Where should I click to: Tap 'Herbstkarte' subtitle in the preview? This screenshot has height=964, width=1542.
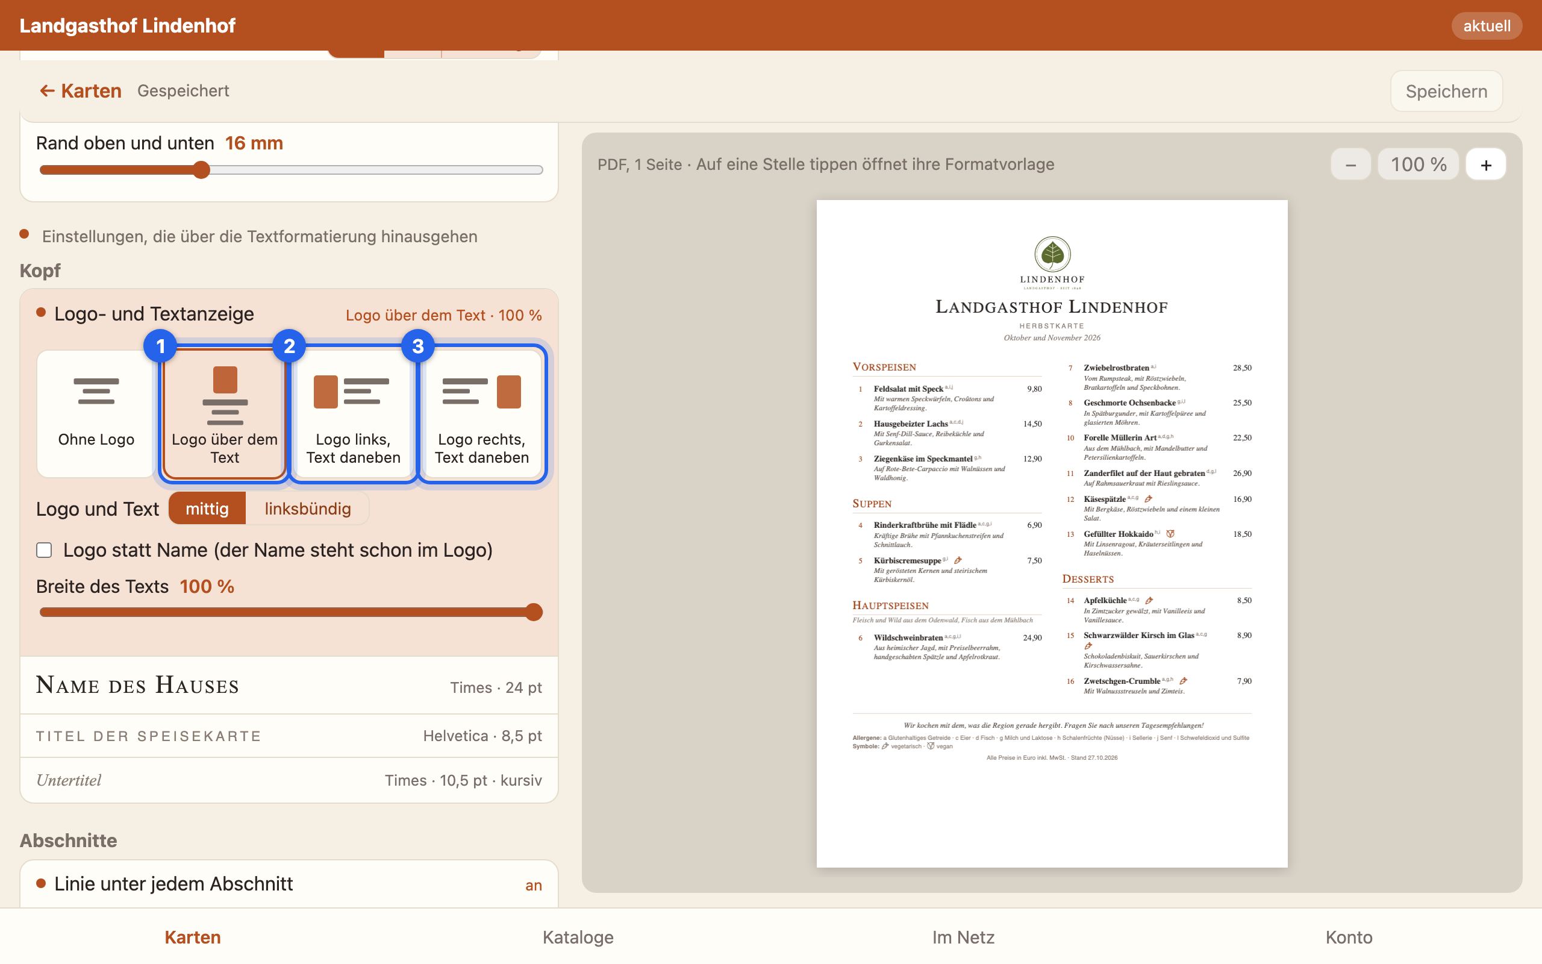pyautogui.click(x=1052, y=326)
